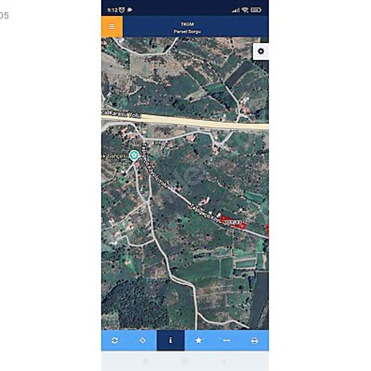Activate the measure distance arrows icon
Screen dimensions: 371x371
[x=226, y=341]
